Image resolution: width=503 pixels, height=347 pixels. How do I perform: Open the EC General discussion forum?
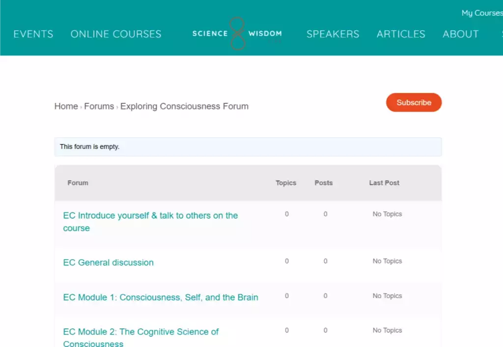pyautogui.click(x=108, y=263)
